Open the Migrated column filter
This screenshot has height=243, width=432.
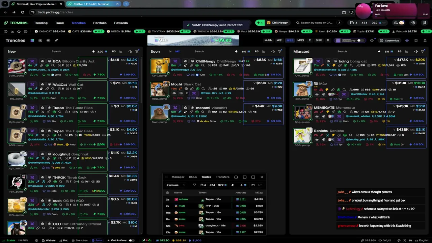(423, 51)
